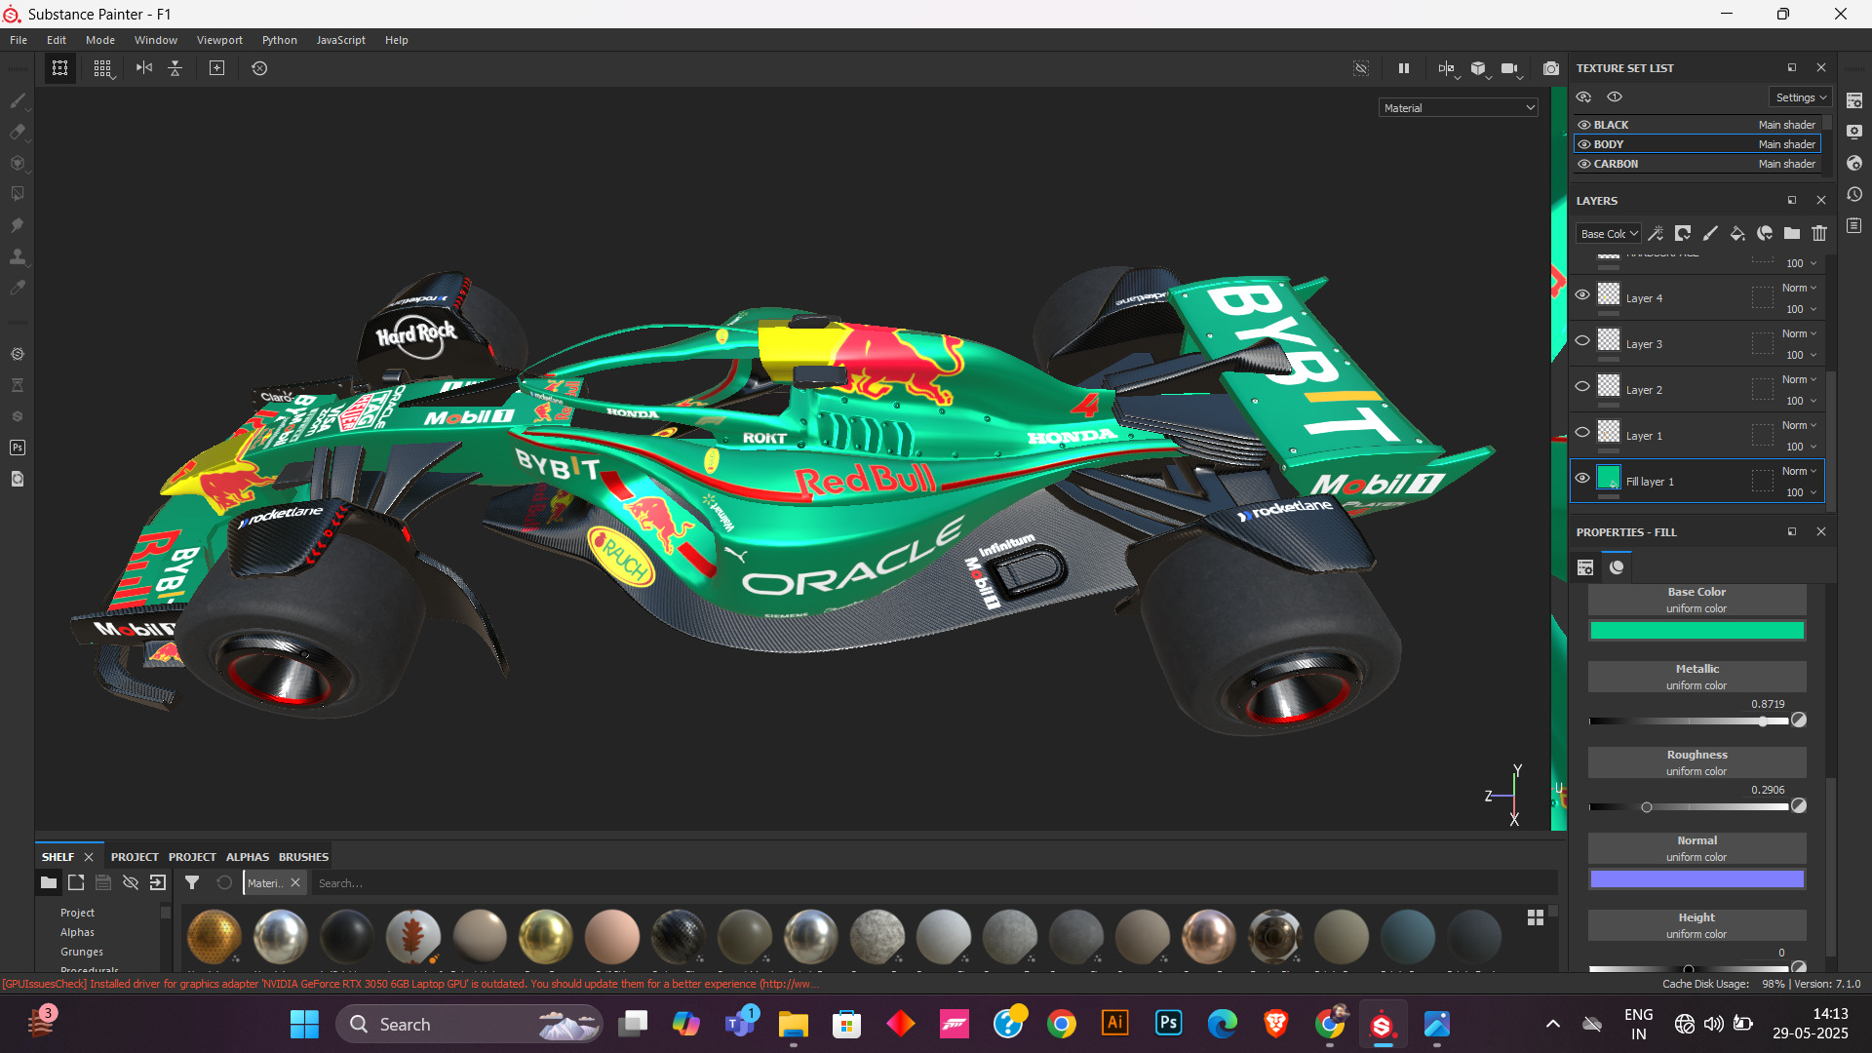Select the CARBON texture set
The image size is (1872, 1053).
point(1696,164)
